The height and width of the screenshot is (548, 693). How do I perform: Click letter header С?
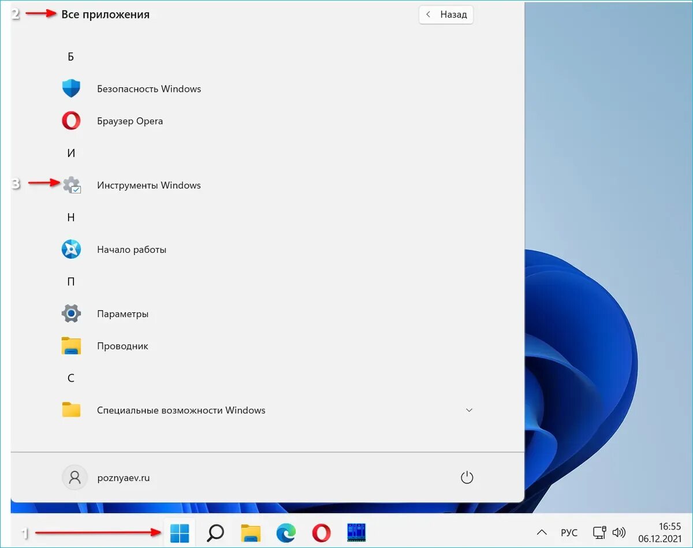71,378
